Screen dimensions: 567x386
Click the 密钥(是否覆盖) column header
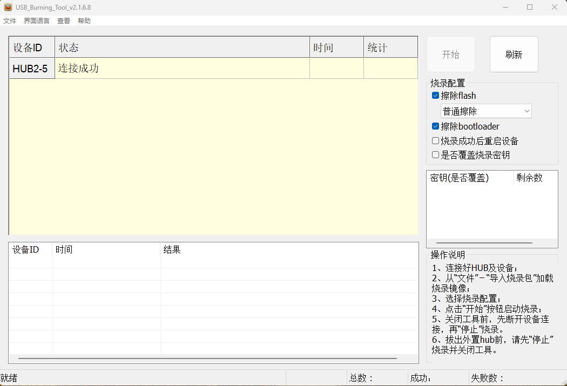click(x=469, y=178)
